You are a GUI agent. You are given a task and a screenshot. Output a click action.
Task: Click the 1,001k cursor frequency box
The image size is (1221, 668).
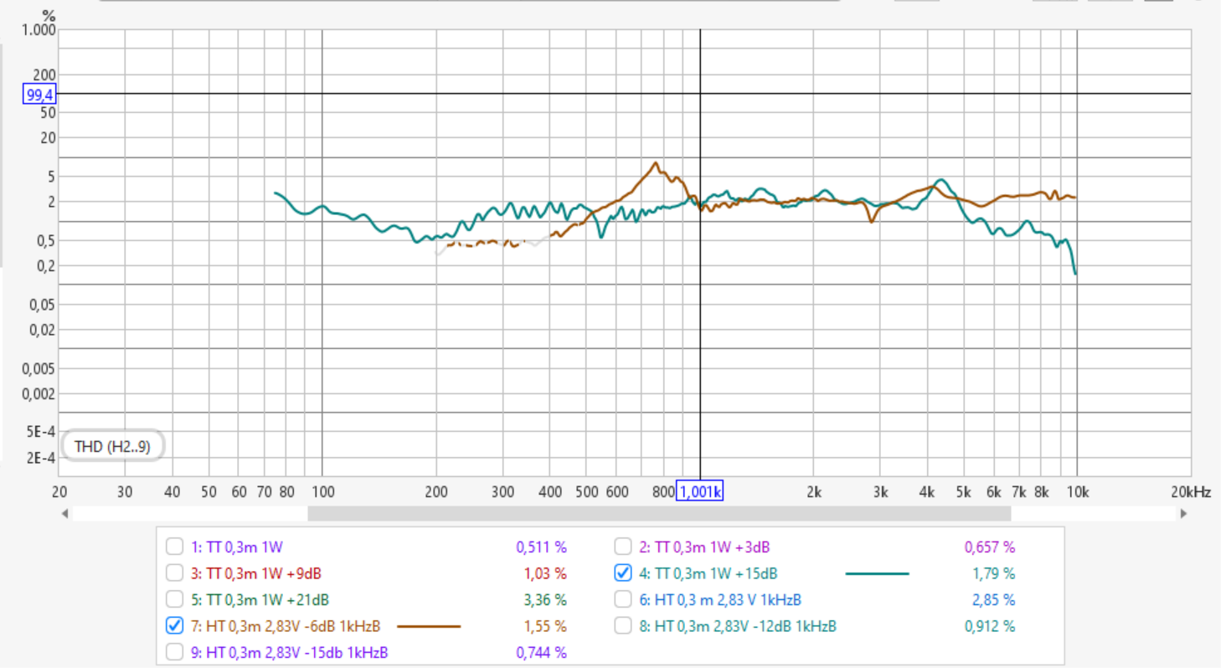point(699,491)
